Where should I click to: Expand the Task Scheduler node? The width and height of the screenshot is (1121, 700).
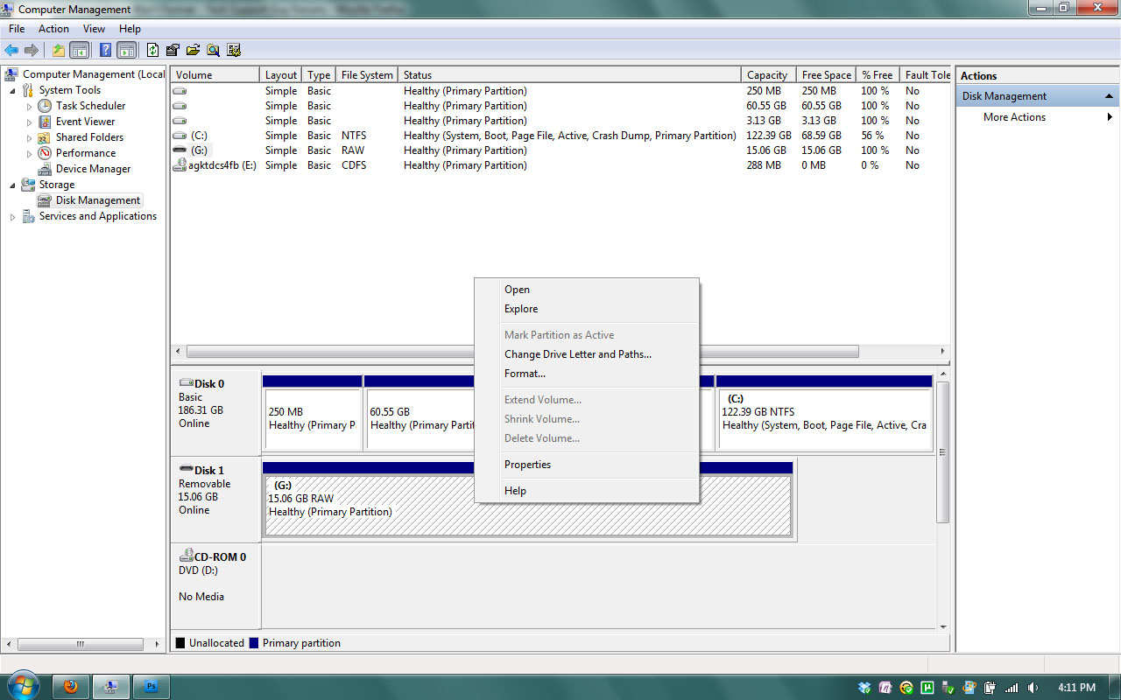(x=29, y=106)
